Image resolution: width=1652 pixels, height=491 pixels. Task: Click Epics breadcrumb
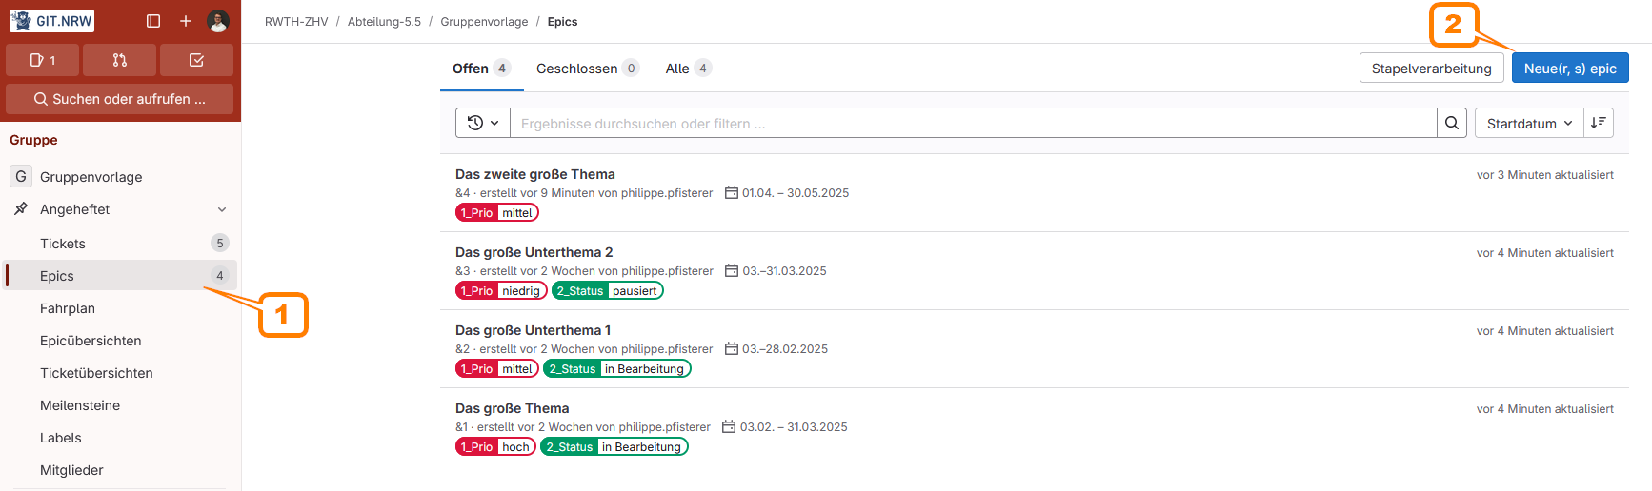(562, 22)
